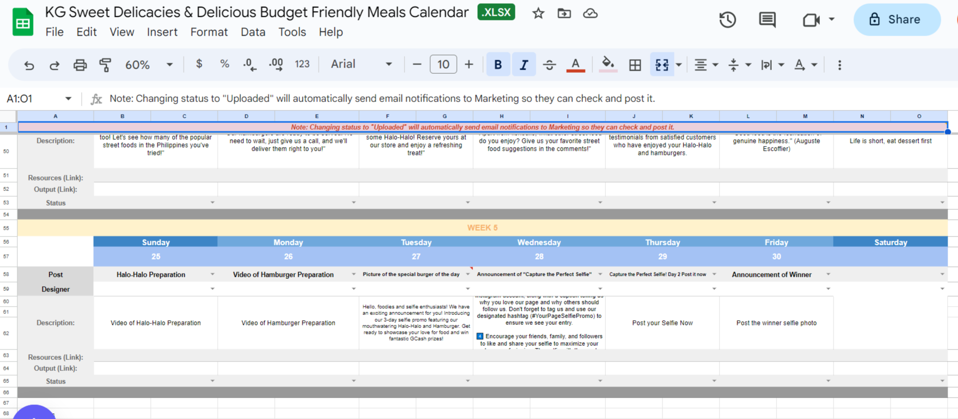958x419 pixels.
Task: Expand the merge cells options arrow
Action: pyautogui.click(x=679, y=65)
